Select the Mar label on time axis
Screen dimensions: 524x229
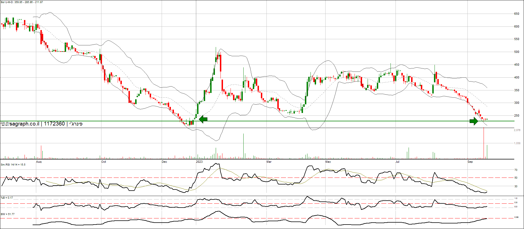coord(269,162)
